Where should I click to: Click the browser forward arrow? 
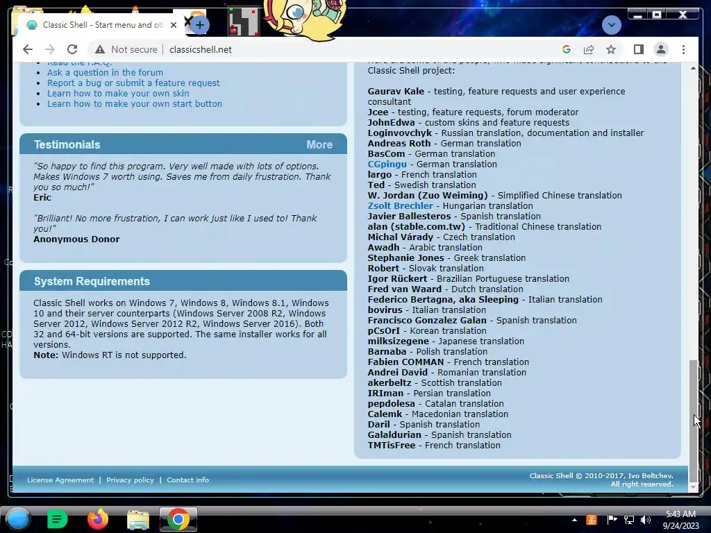(50, 49)
